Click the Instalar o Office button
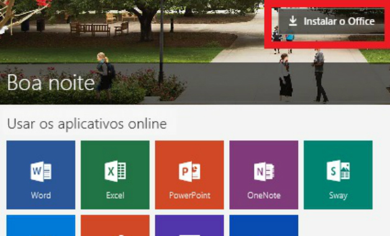This screenshot has height=236, width=390. coord(331,21)
